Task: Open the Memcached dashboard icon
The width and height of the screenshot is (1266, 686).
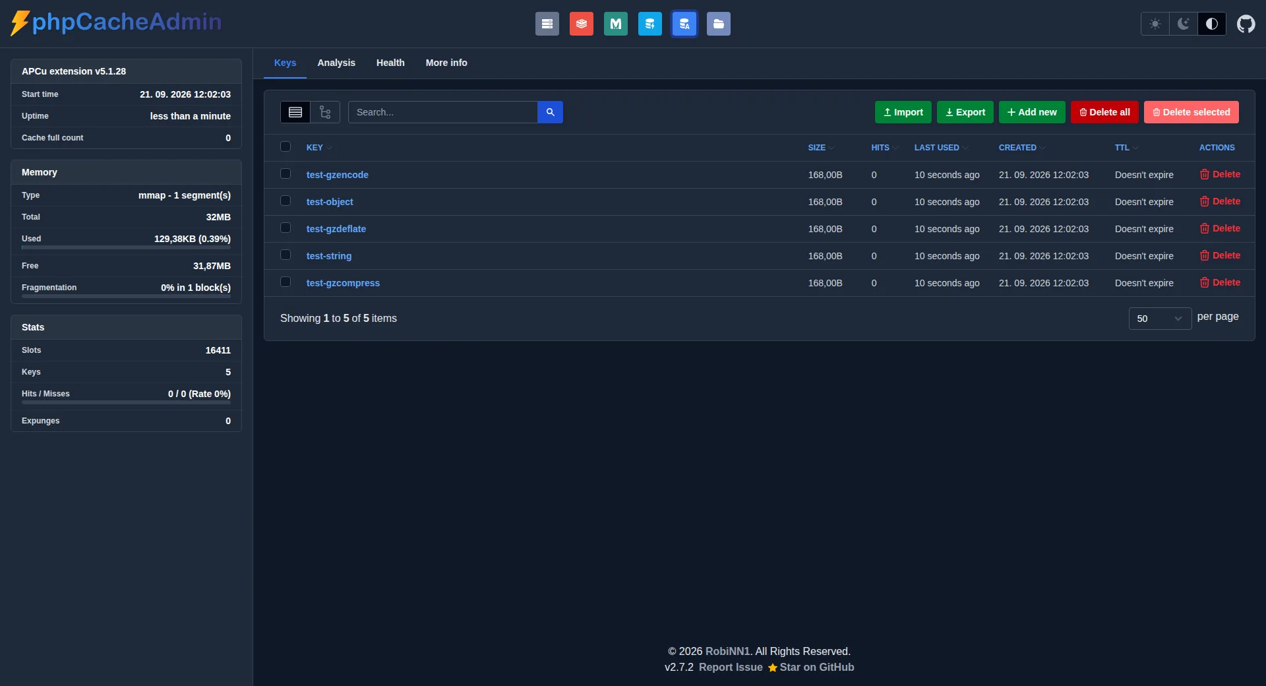Action: 615,24
